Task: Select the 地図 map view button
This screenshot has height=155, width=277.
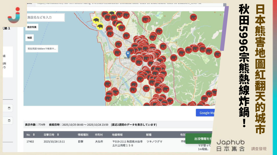Action: pyautogui.click(x=30, y=38)
